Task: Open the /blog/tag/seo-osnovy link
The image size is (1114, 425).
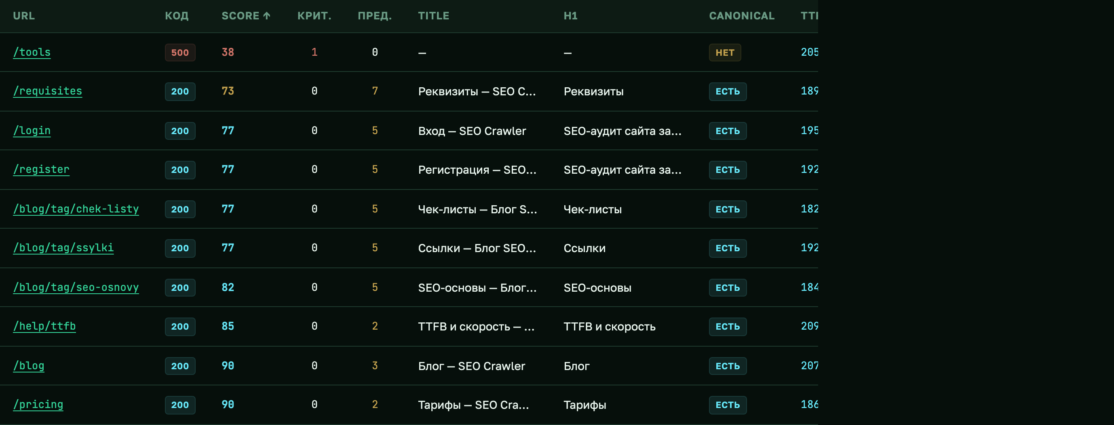Action: coord(76,288)
